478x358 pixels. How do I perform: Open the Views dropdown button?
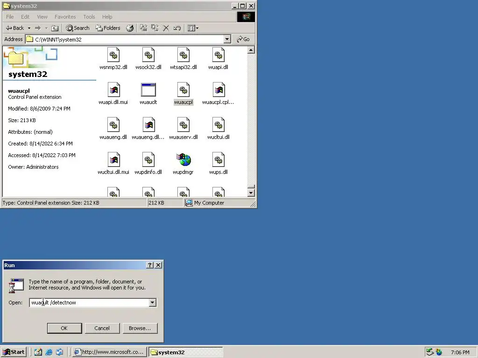pyautogui.click(x=193, y=28)
